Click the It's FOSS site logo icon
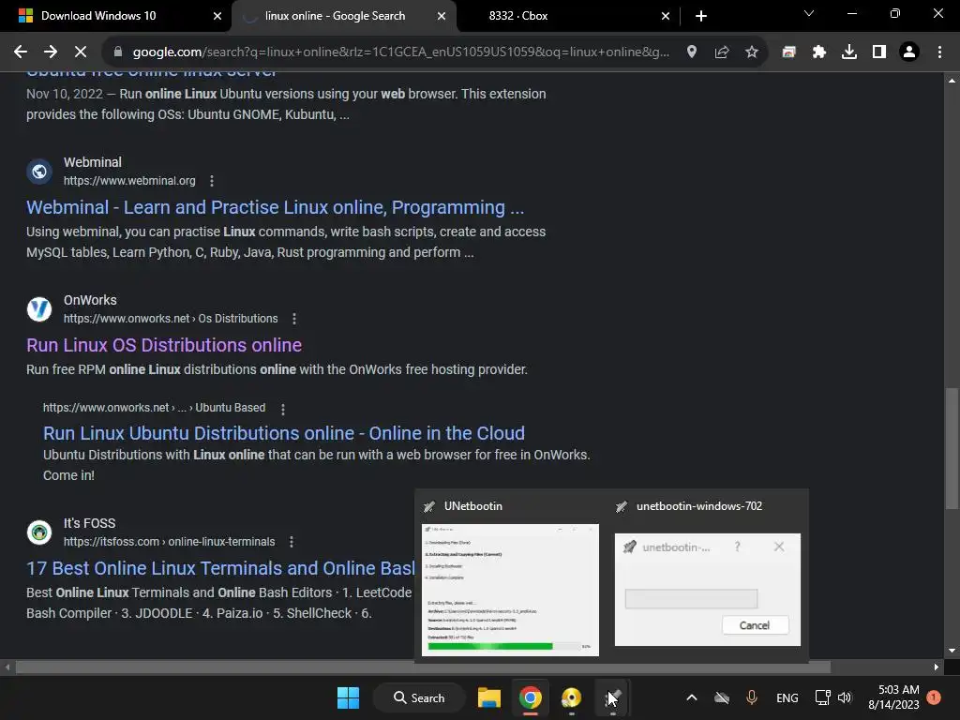 [39, 532]
